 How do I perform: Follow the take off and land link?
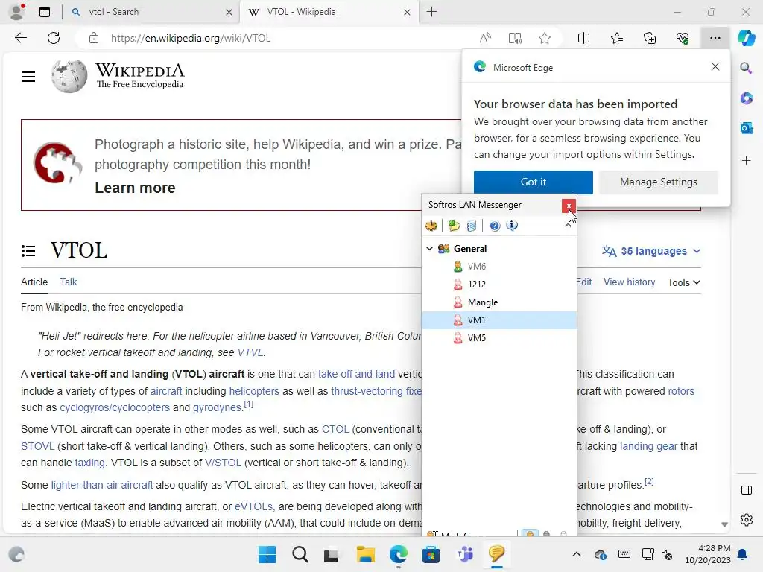click(356, 374)
